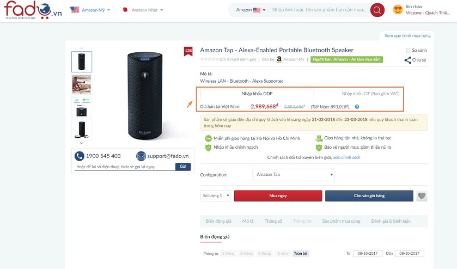Select the first speaker thumbnail
Viewport: 457px width, 269px height.
coord(82,62)
